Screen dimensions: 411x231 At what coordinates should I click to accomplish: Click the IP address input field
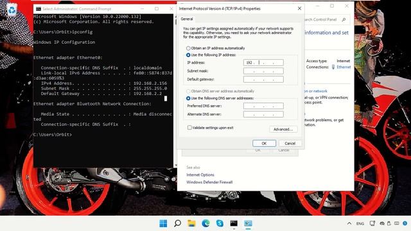coord(263,63)
